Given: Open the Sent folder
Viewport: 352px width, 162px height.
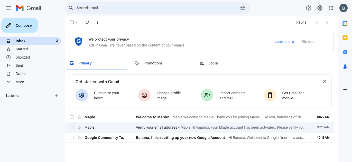Looking at the screenshot, I should (30, 65).
